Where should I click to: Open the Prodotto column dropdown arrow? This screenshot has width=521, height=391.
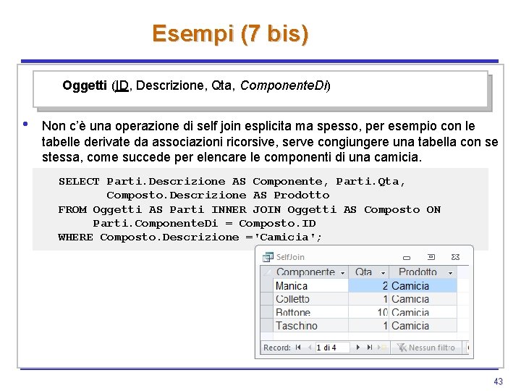(451, 273)
